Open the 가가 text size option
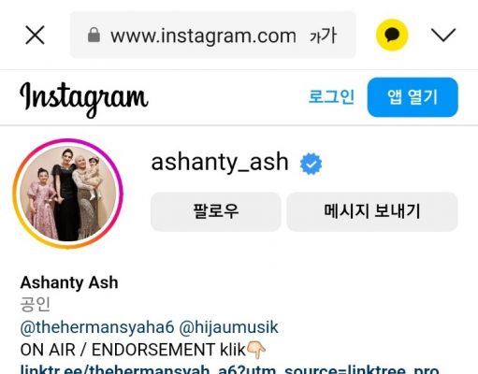 point(324,36)
